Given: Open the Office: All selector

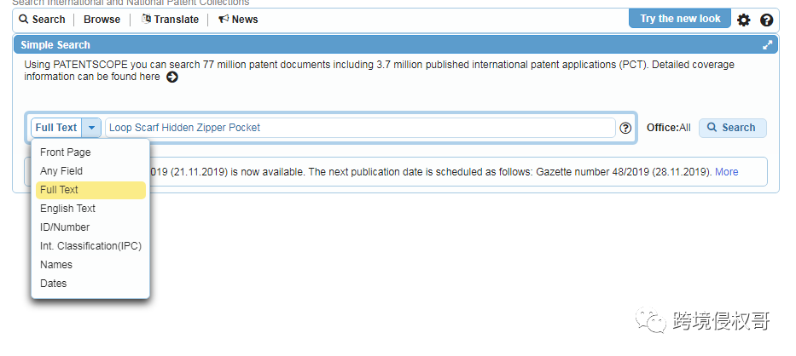Looking at the screenshot, I should (669, 128).
